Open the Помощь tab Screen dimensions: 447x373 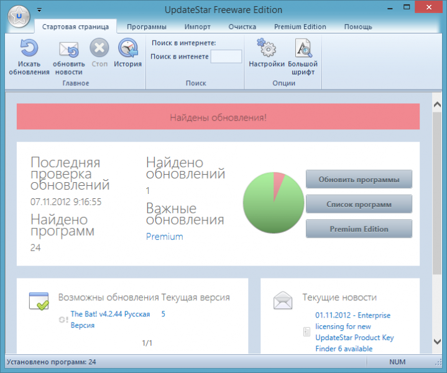click(x=358, y=27)
